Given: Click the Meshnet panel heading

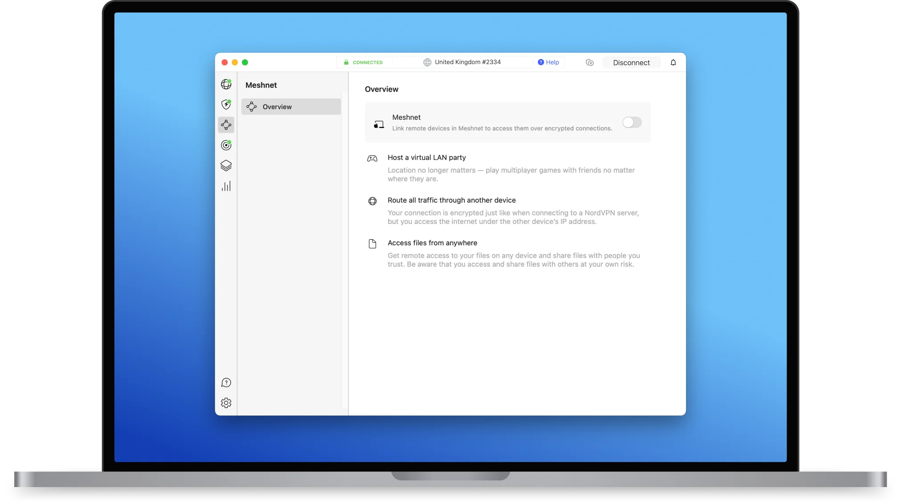Looking at the screenshot, I should (261, 85).
